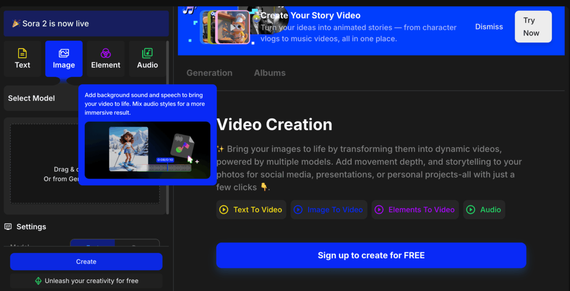Select the Text mode tab
This screenshot has width=570, height=291.
click(x=22, y=59)
